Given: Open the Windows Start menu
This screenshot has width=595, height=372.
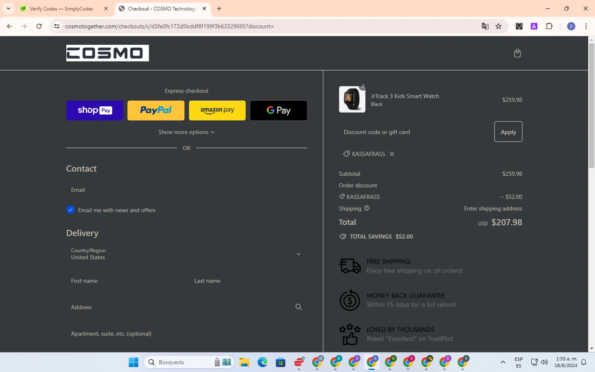Looking at the screenshot, I should [x=134, y=362].
